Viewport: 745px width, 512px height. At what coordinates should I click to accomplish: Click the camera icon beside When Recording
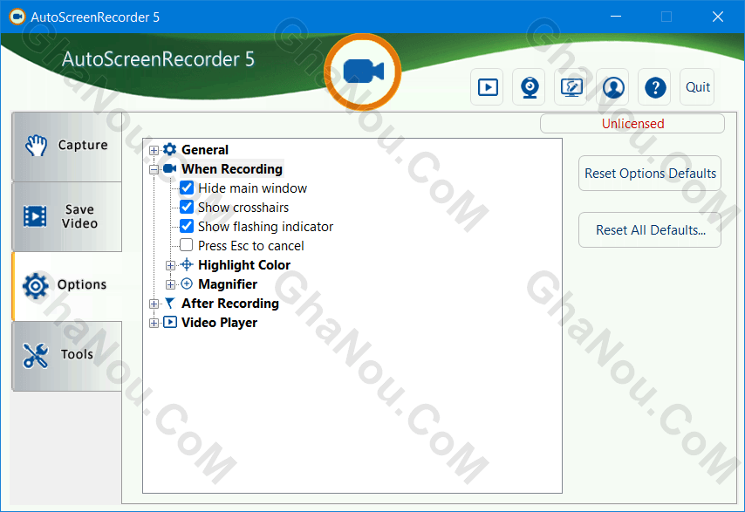[169, 168]
